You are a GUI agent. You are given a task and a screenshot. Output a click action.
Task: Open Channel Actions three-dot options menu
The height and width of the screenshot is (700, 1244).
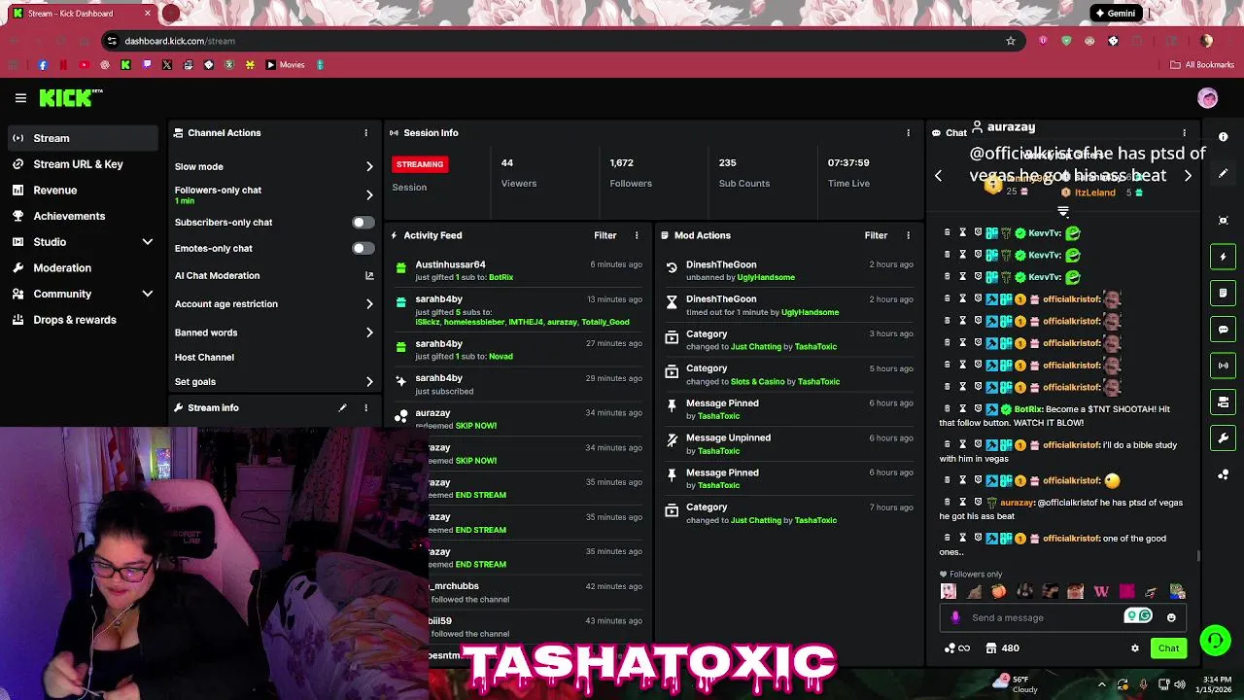(366, 133)
